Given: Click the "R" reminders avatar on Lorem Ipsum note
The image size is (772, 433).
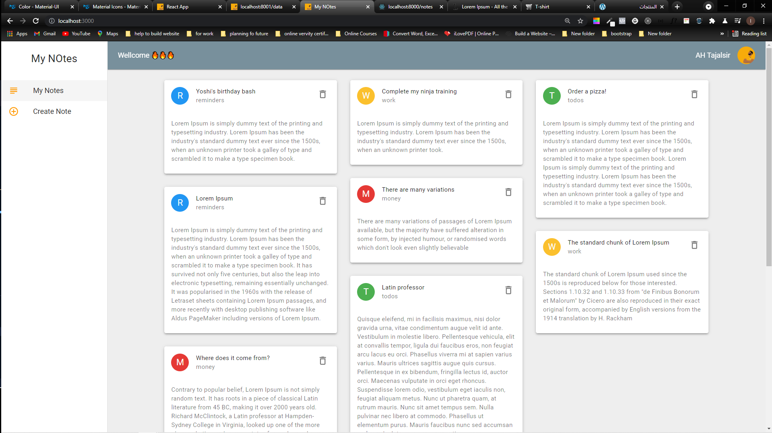Looking at the screenshot, I should (x=180, y=202).
